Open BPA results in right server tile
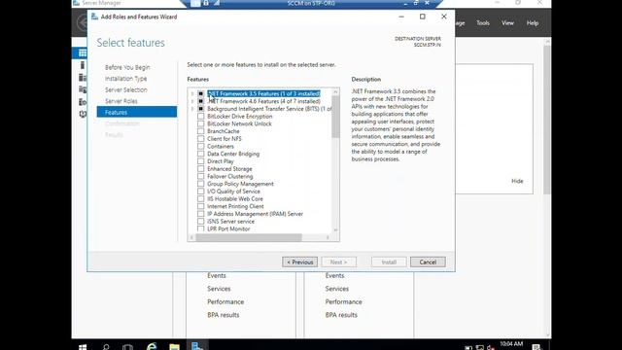 pyautogui.click(x=341, y=315)
